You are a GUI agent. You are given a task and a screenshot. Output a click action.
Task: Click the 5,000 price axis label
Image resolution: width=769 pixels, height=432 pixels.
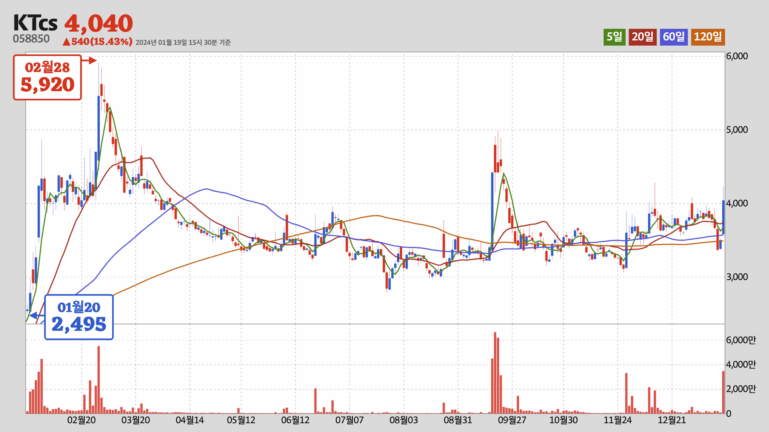(737, 130)
